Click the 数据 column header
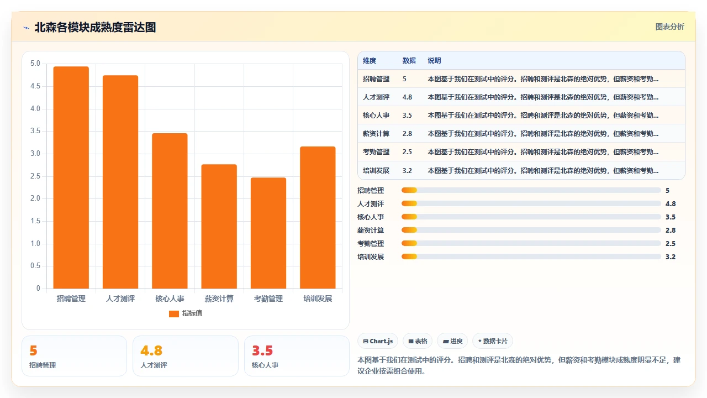The width and height of the screenshot is (707, 398). click(x=409, y=60)
